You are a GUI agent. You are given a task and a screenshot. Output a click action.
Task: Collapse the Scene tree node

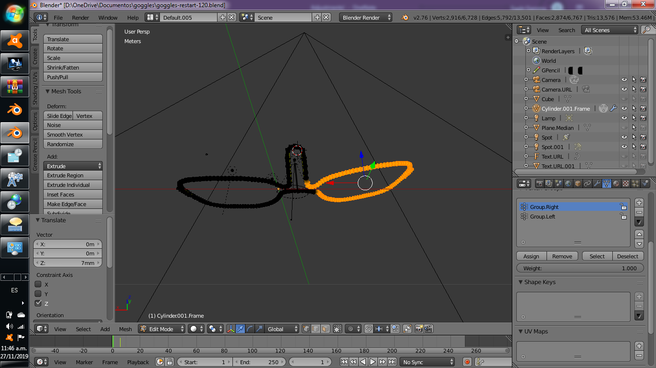[517, 41]
